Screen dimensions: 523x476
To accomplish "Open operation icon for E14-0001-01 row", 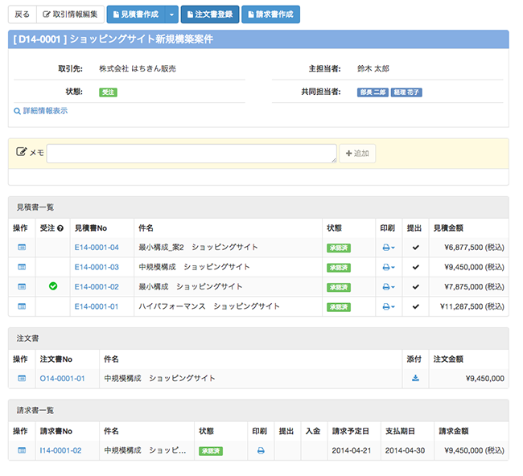I will click(x=22, y=306).
